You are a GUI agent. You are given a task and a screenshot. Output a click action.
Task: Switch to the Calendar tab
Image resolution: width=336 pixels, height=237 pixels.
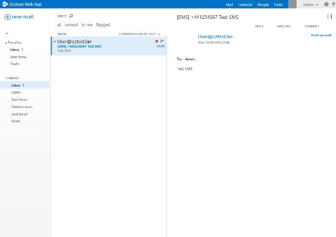245,5
